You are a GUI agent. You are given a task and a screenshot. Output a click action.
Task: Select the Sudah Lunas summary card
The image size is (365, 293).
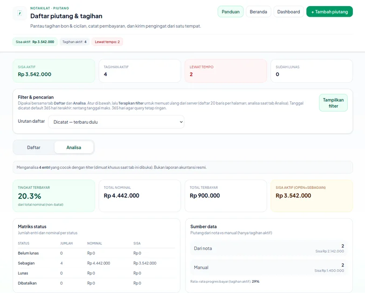[x=311, y=71]
